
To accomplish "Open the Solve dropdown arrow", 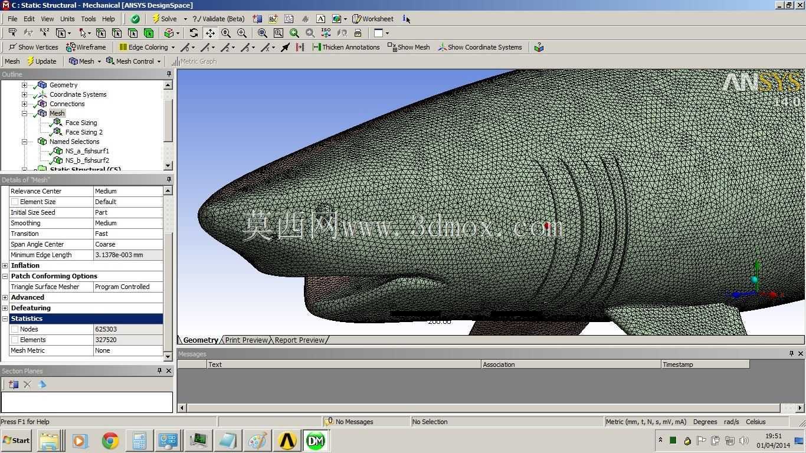I will pyautogui.click(x=185, y=19).
